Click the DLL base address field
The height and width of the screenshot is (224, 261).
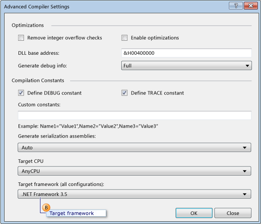click(186, 53)
